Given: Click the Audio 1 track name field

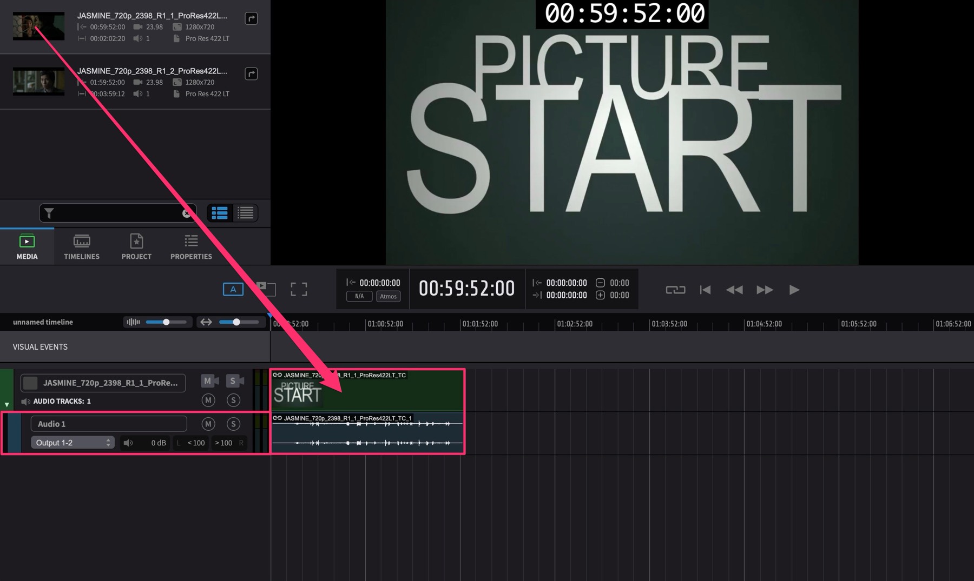Looking at the screenshot, I should (109, 424).
